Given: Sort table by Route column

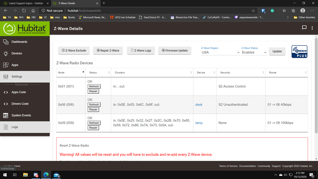Looking at the screenshot, I should click(x=287, y=72).
